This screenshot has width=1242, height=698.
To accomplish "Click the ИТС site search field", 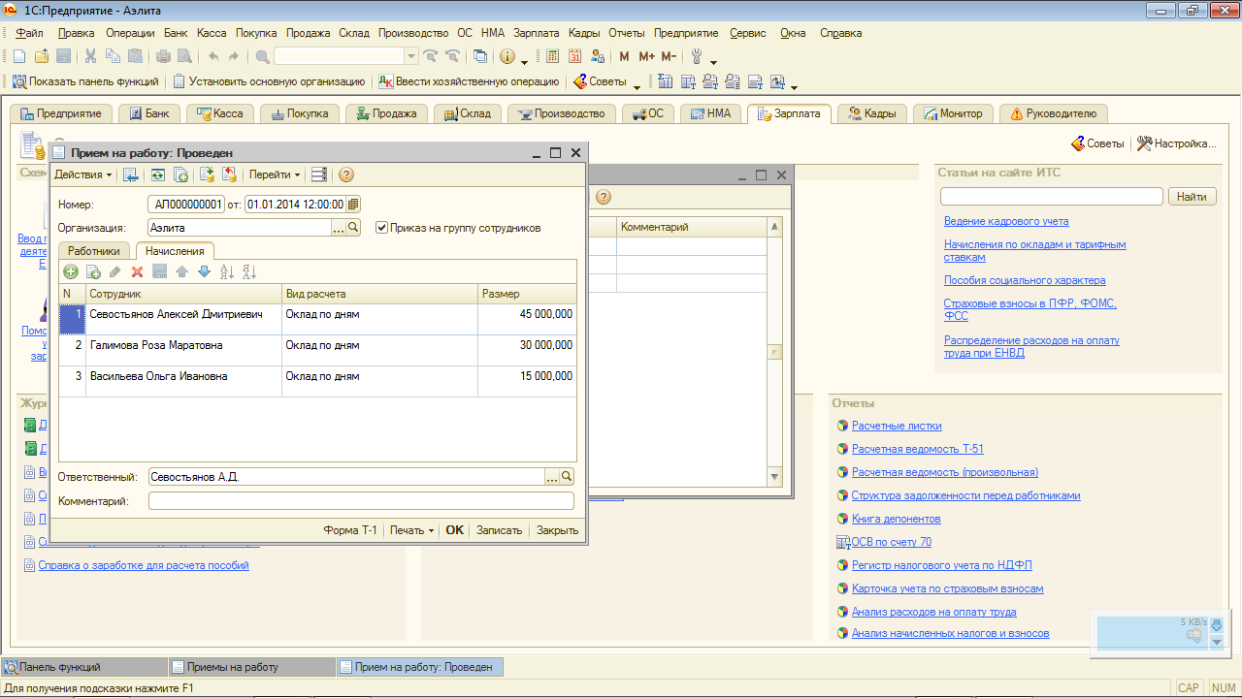I will pos(1051,197).
